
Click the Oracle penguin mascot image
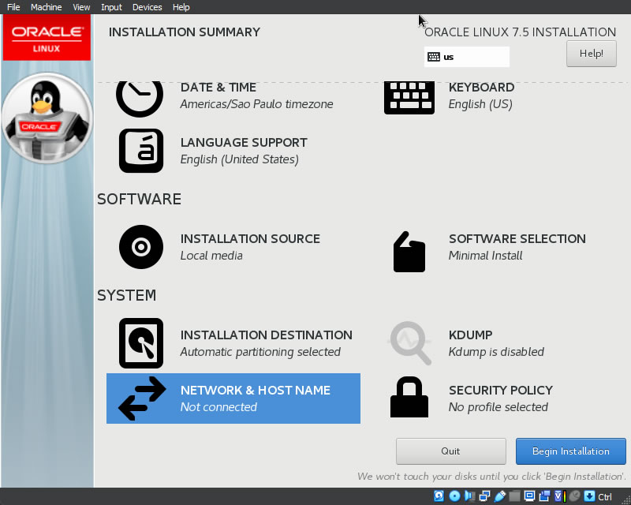(47, 118)
